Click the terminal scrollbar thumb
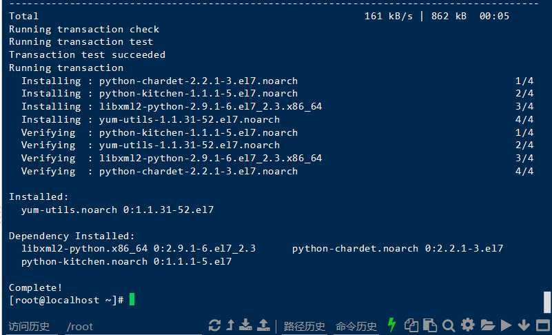 tap(547, 302)
